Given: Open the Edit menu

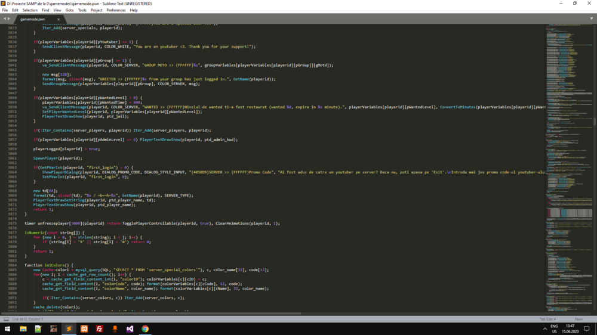Looking at the screenshot, I should click(16, 10).
